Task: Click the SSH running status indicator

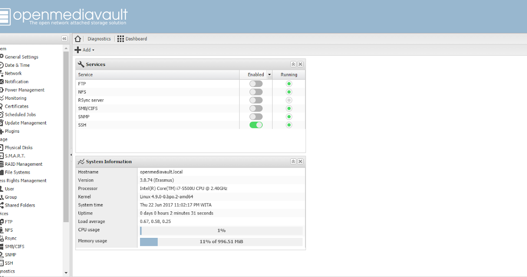Action: tap(289, 125)
